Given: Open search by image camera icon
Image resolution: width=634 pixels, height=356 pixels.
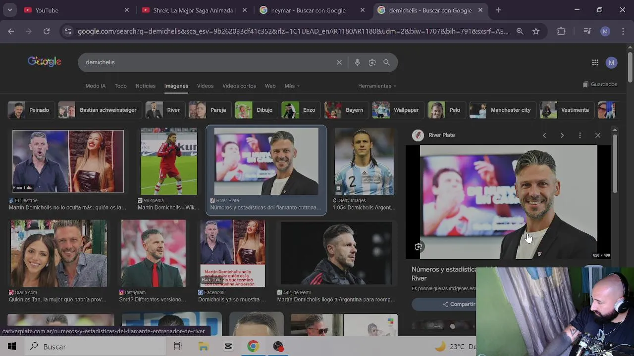Looking at the screenshot, I should click(x=372, y=62).
